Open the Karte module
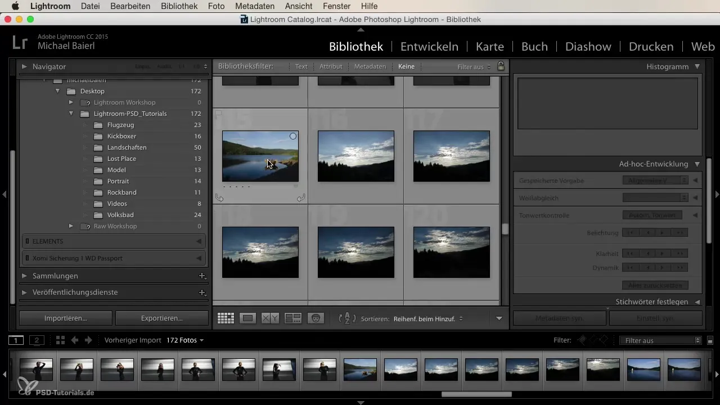Image resolution: width=720 pixels, height=405 pixels. 490,47
